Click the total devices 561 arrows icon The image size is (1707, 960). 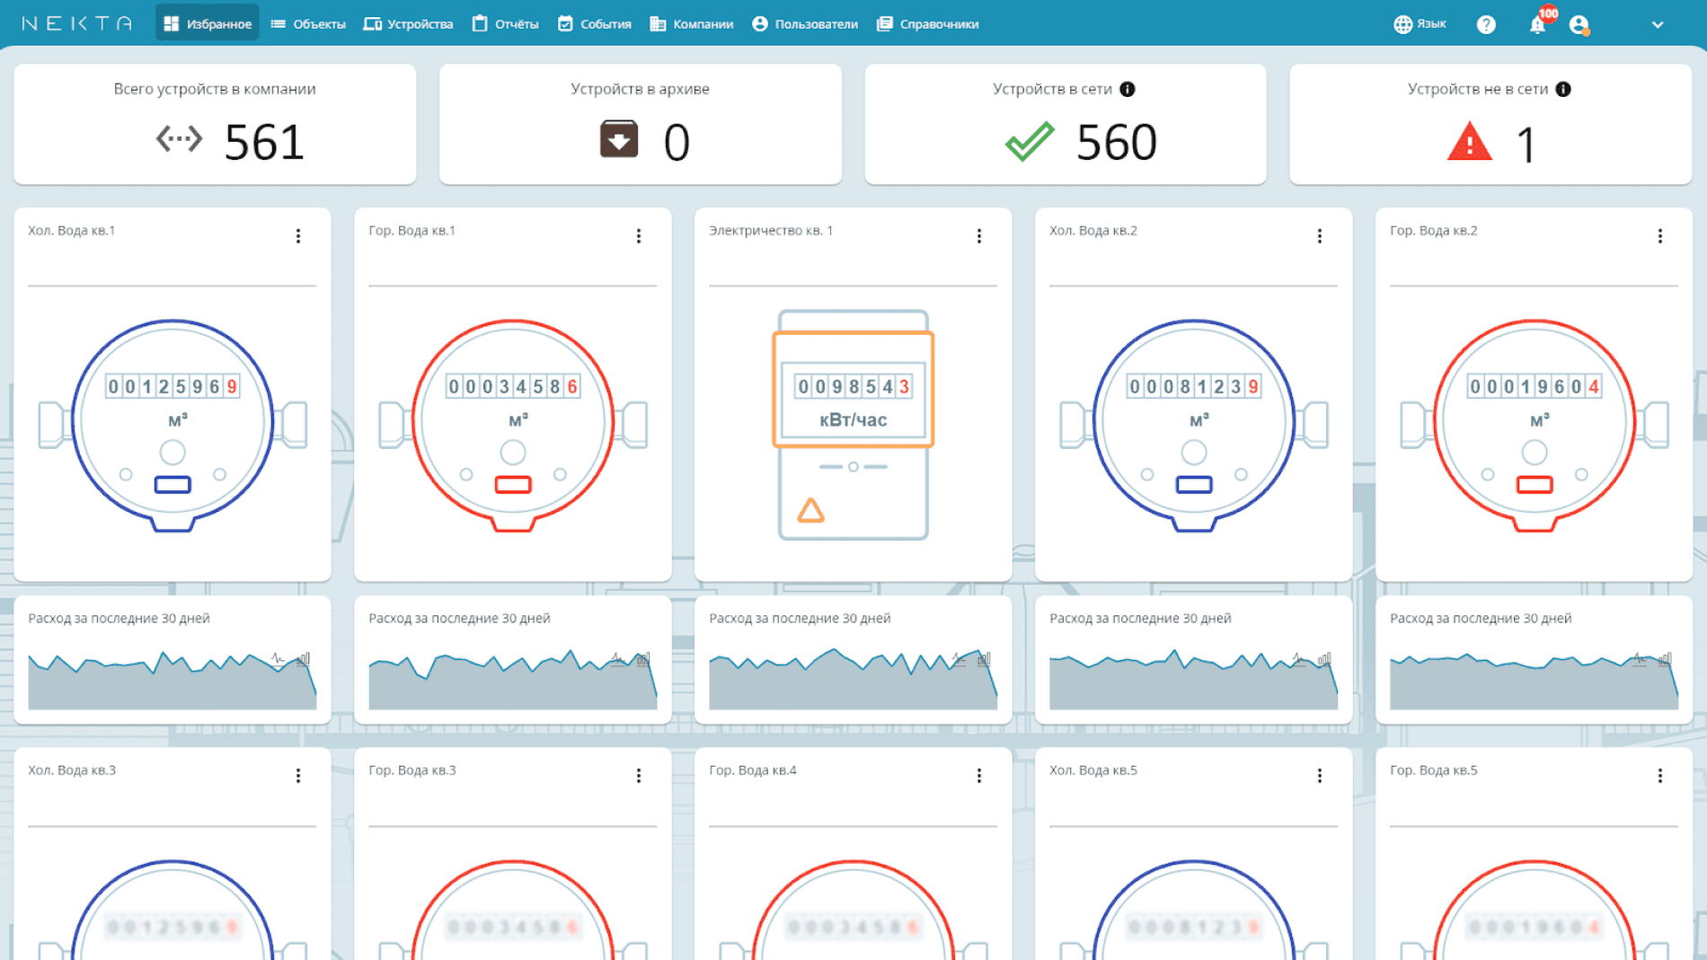click(x=179, y=139)
